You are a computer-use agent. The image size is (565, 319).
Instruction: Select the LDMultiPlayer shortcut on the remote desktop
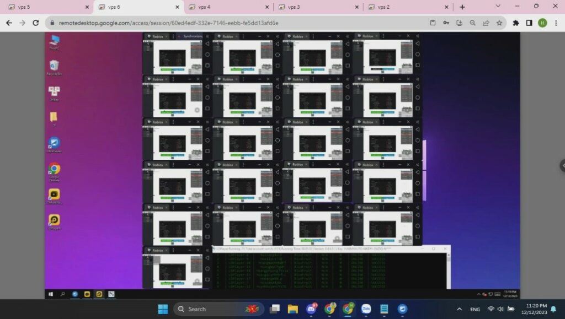(x=55, y=197)
